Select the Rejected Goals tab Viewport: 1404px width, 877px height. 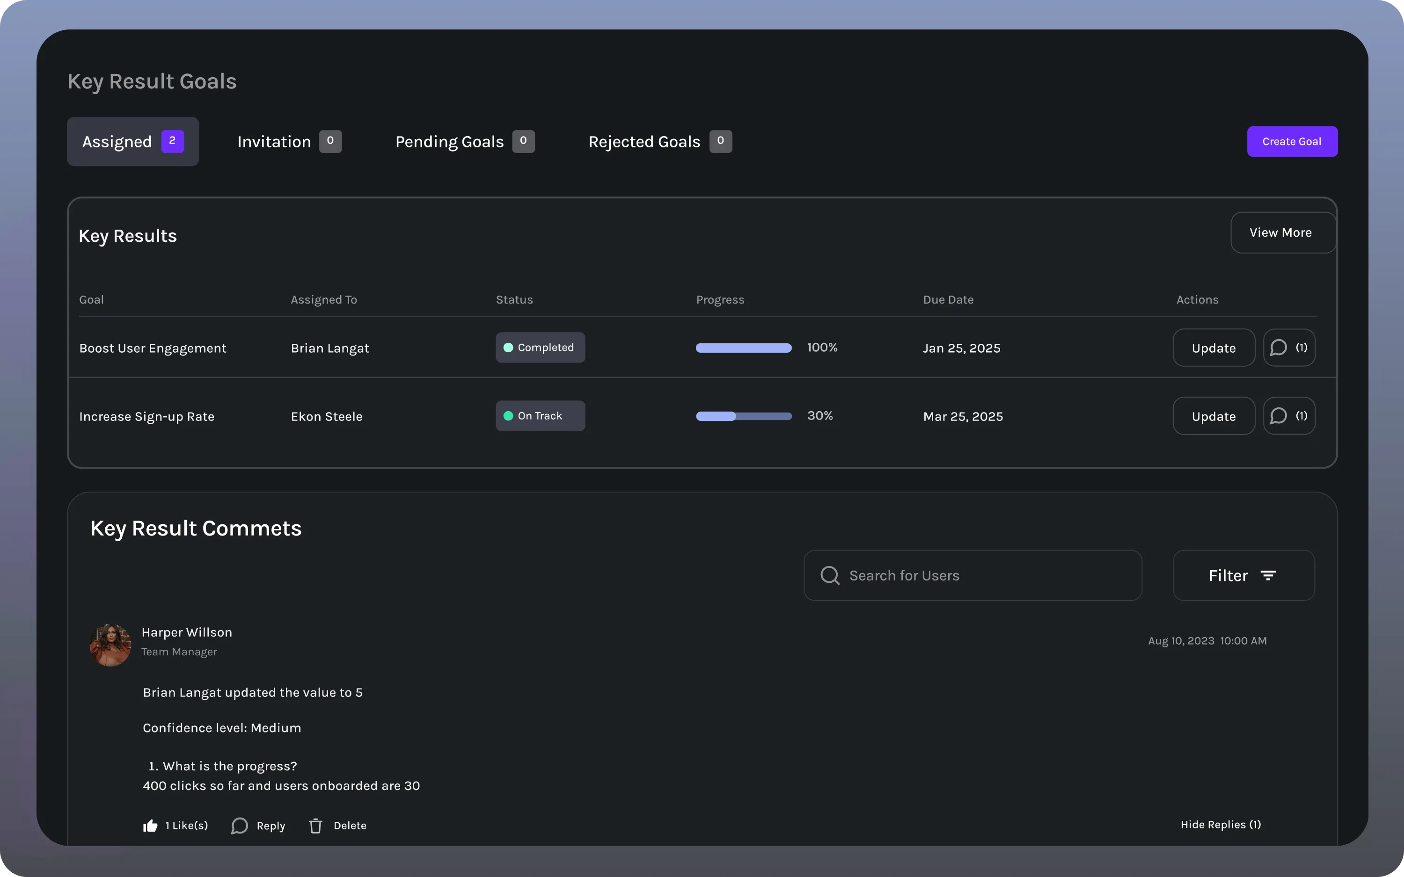(659, 142)
